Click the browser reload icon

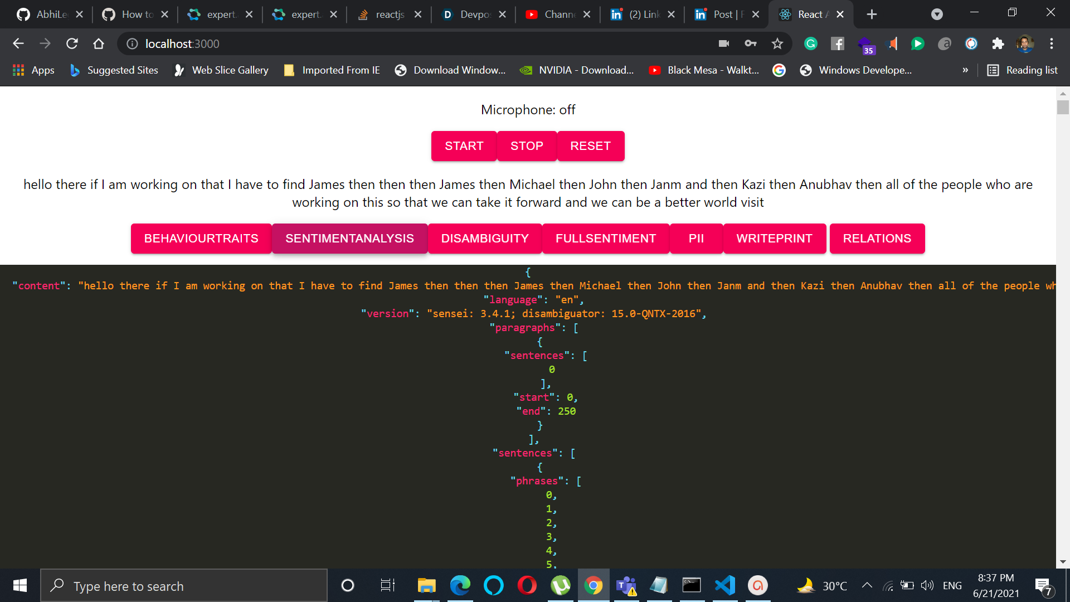click(72, 43)
